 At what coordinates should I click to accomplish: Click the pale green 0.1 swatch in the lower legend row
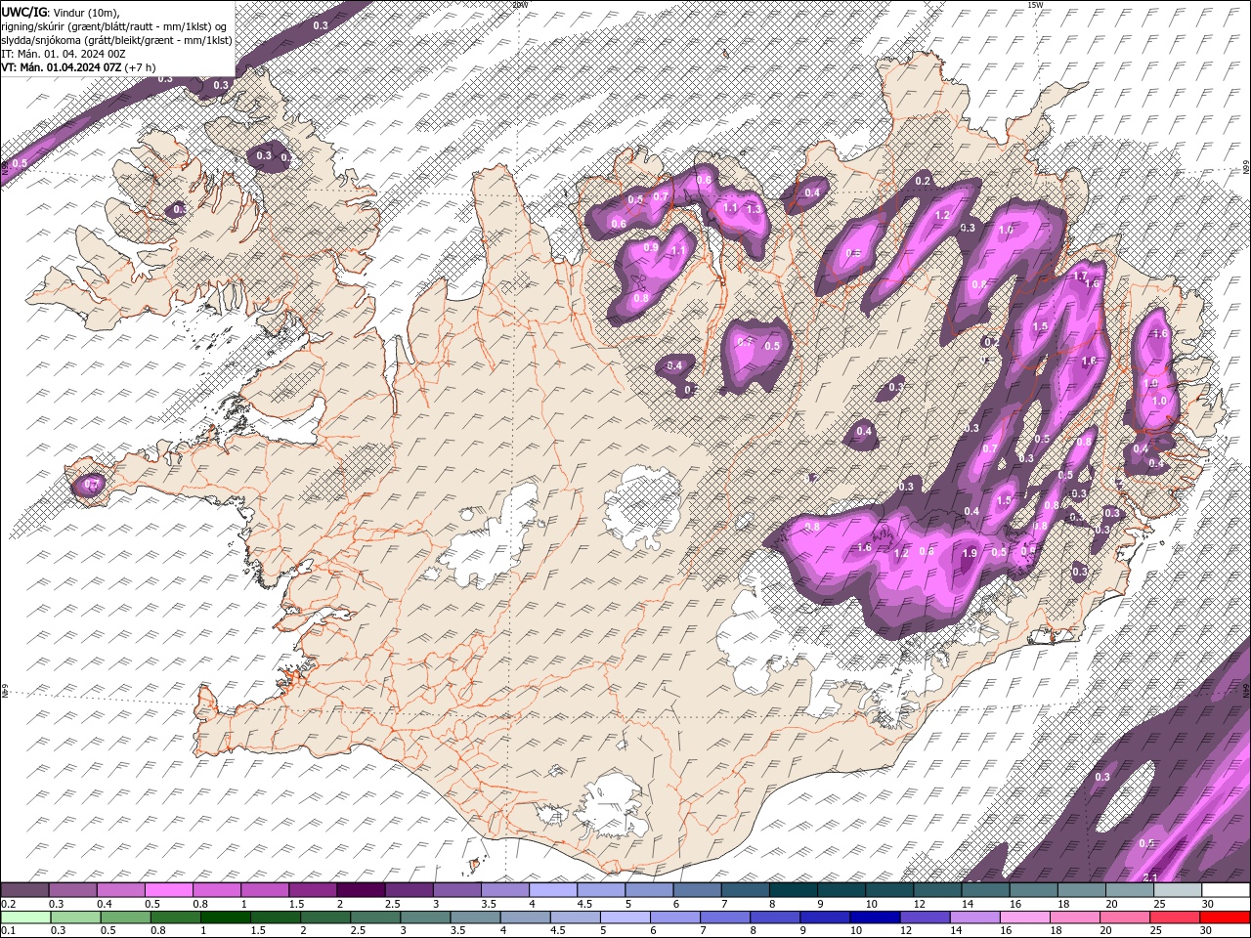pos(24,917)
